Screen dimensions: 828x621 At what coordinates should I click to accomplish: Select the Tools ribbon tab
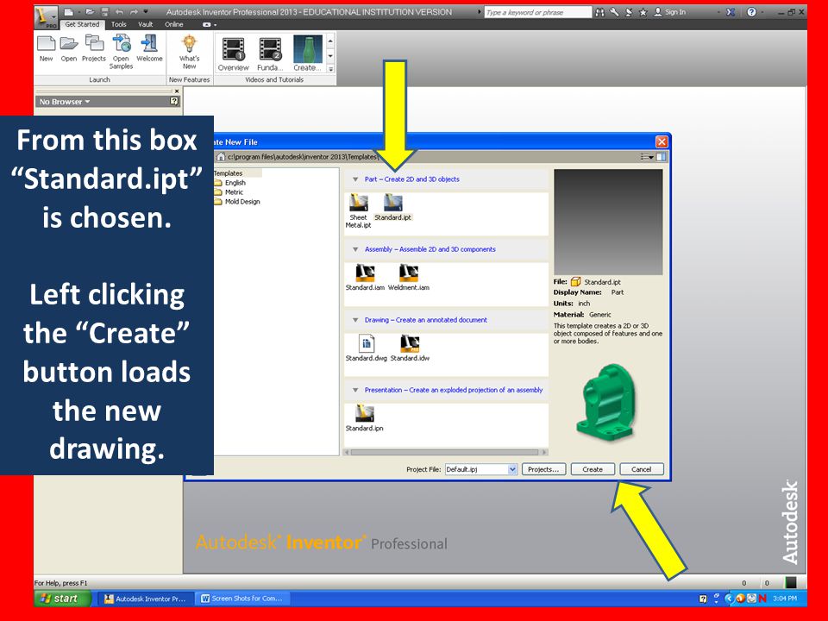click(x=119, y=24)
